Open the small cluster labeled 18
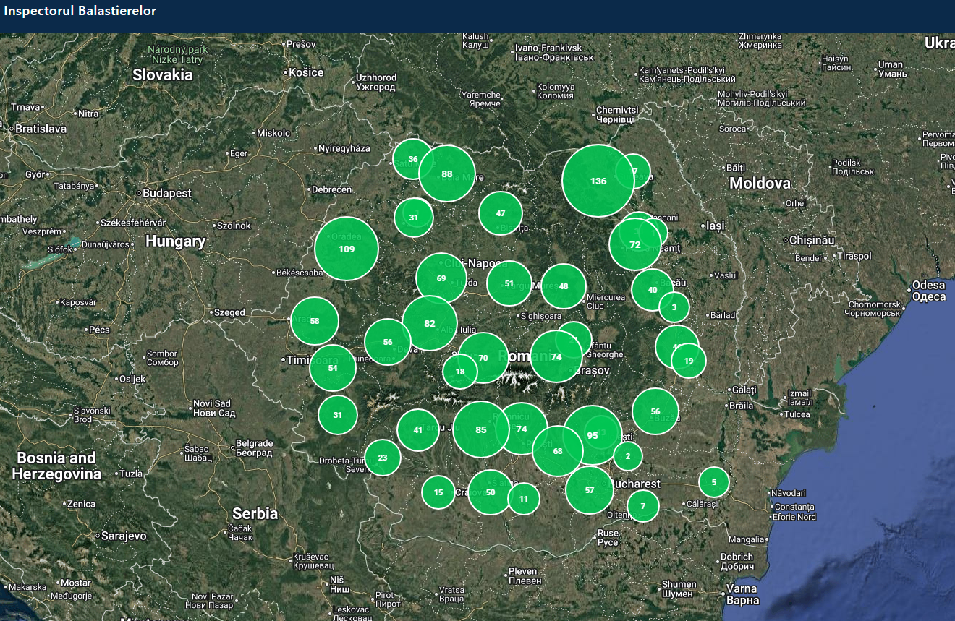Image resolution: width=955 pixels, height=621 pixels. (x=460, y=372)
